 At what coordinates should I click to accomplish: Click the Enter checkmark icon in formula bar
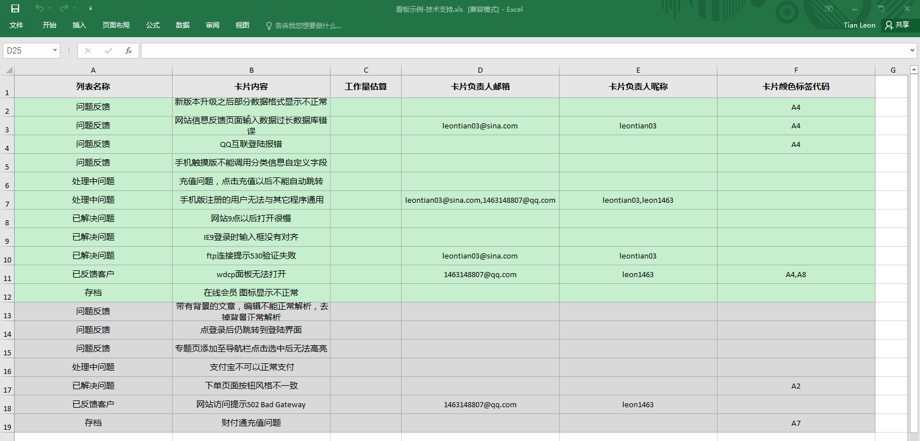pyautogui.click(x=108, y=51)
